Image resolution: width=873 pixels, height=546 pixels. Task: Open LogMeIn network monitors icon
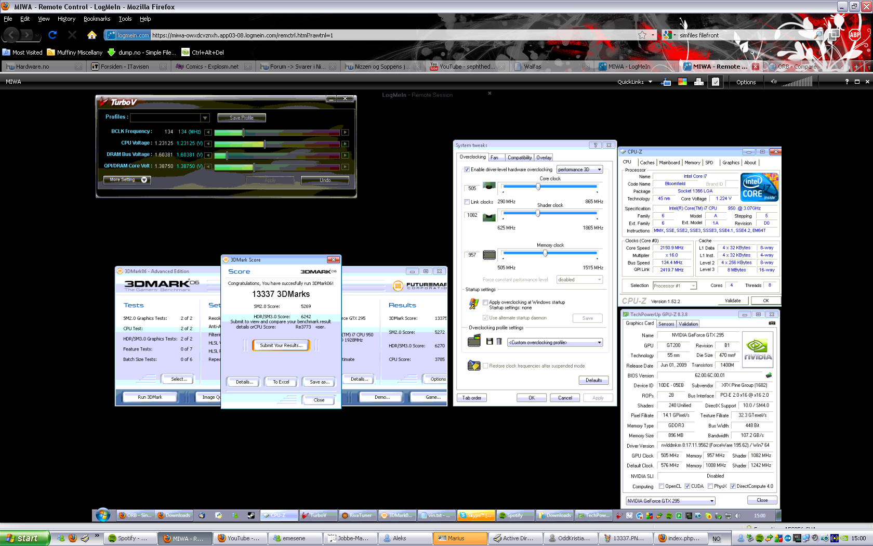(699, 82)
